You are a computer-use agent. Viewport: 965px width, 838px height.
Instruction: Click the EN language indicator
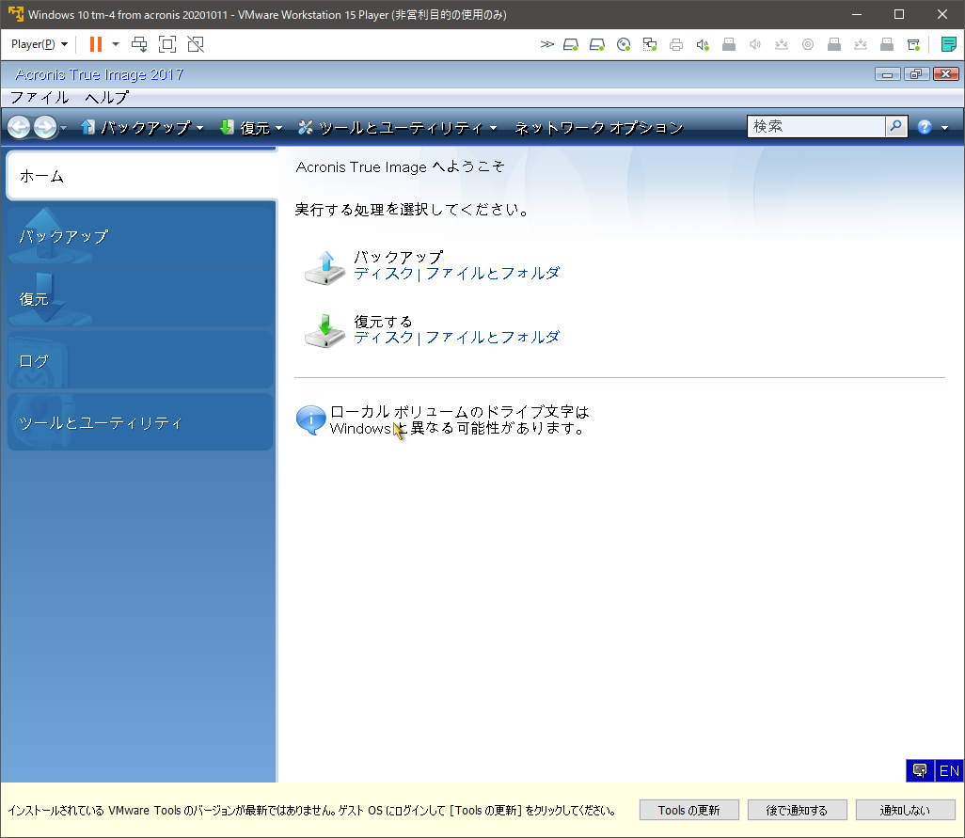click(x=949, y=771)
